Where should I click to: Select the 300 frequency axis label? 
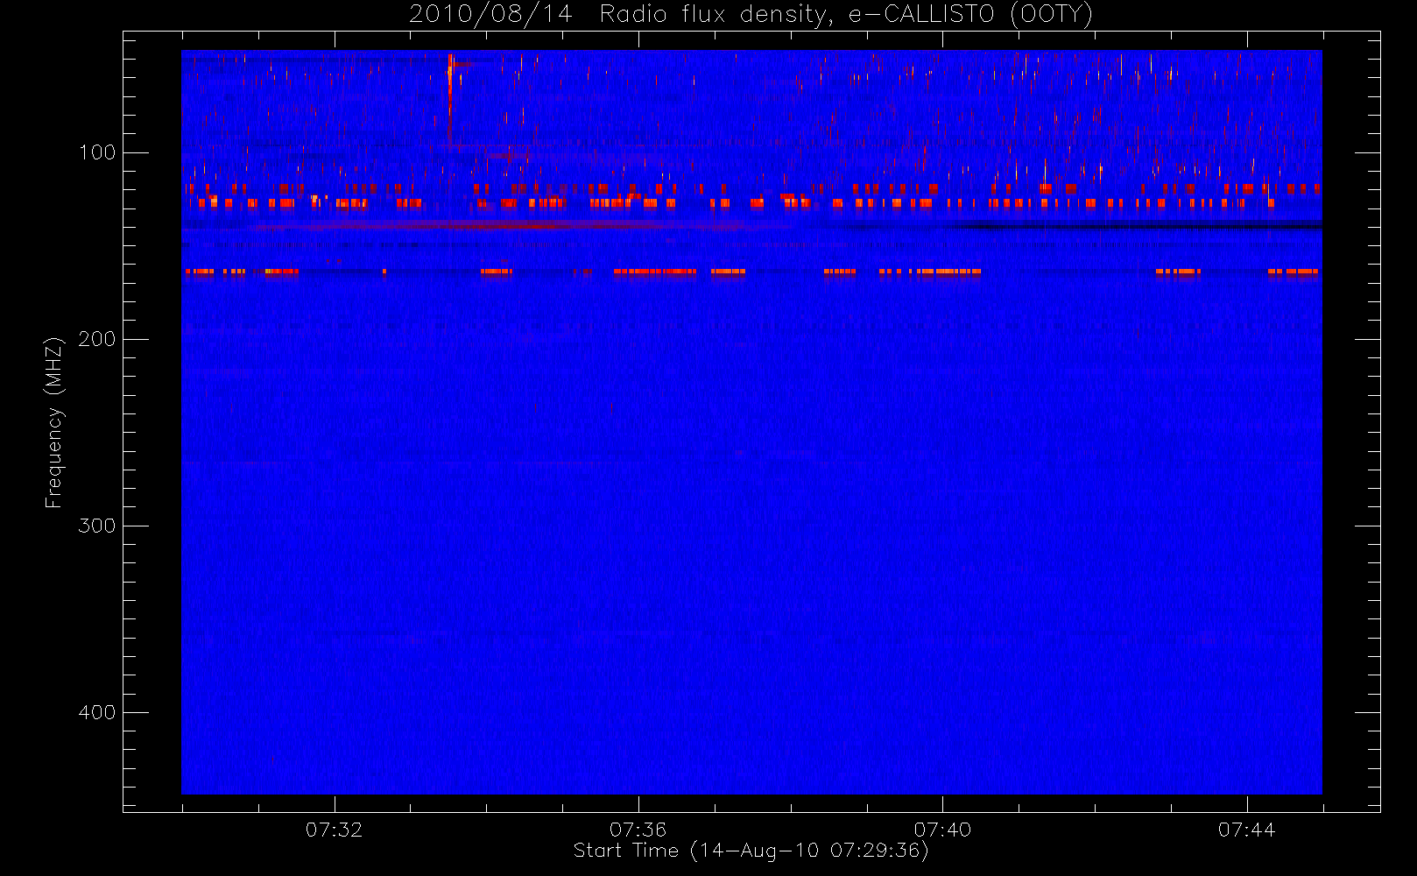97,526
